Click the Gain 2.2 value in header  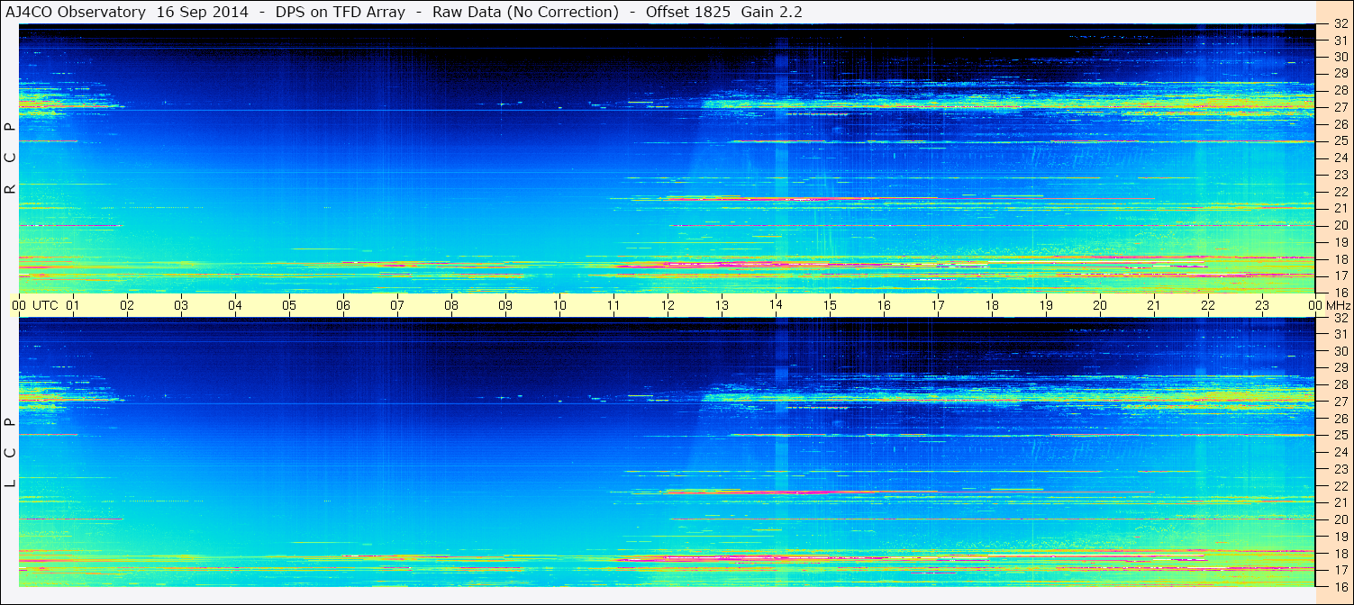coord(771,12)
